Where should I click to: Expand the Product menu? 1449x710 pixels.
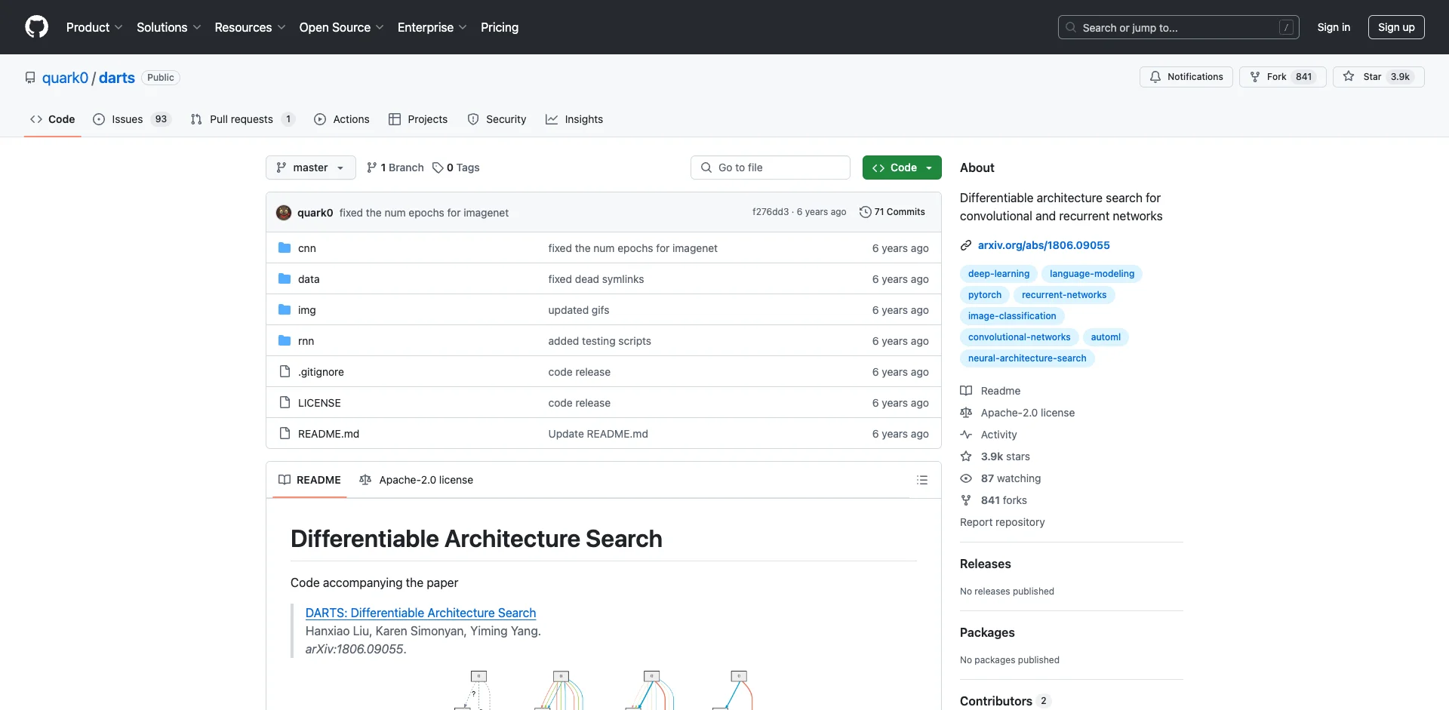tap(94, 27)
